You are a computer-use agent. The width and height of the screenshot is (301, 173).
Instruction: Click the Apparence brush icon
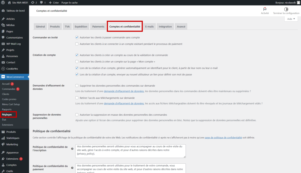click(3, 153)
